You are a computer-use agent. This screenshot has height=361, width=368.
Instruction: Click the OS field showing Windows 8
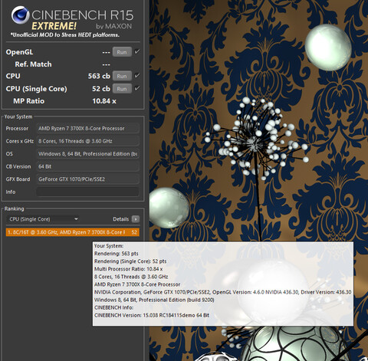point(88,154)
